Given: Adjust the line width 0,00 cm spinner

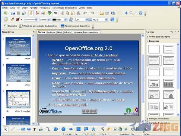Looking at the screenshot, I should point(45,20).
